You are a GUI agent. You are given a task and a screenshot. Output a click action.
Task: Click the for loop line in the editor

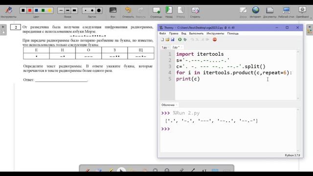pos(234,73)
